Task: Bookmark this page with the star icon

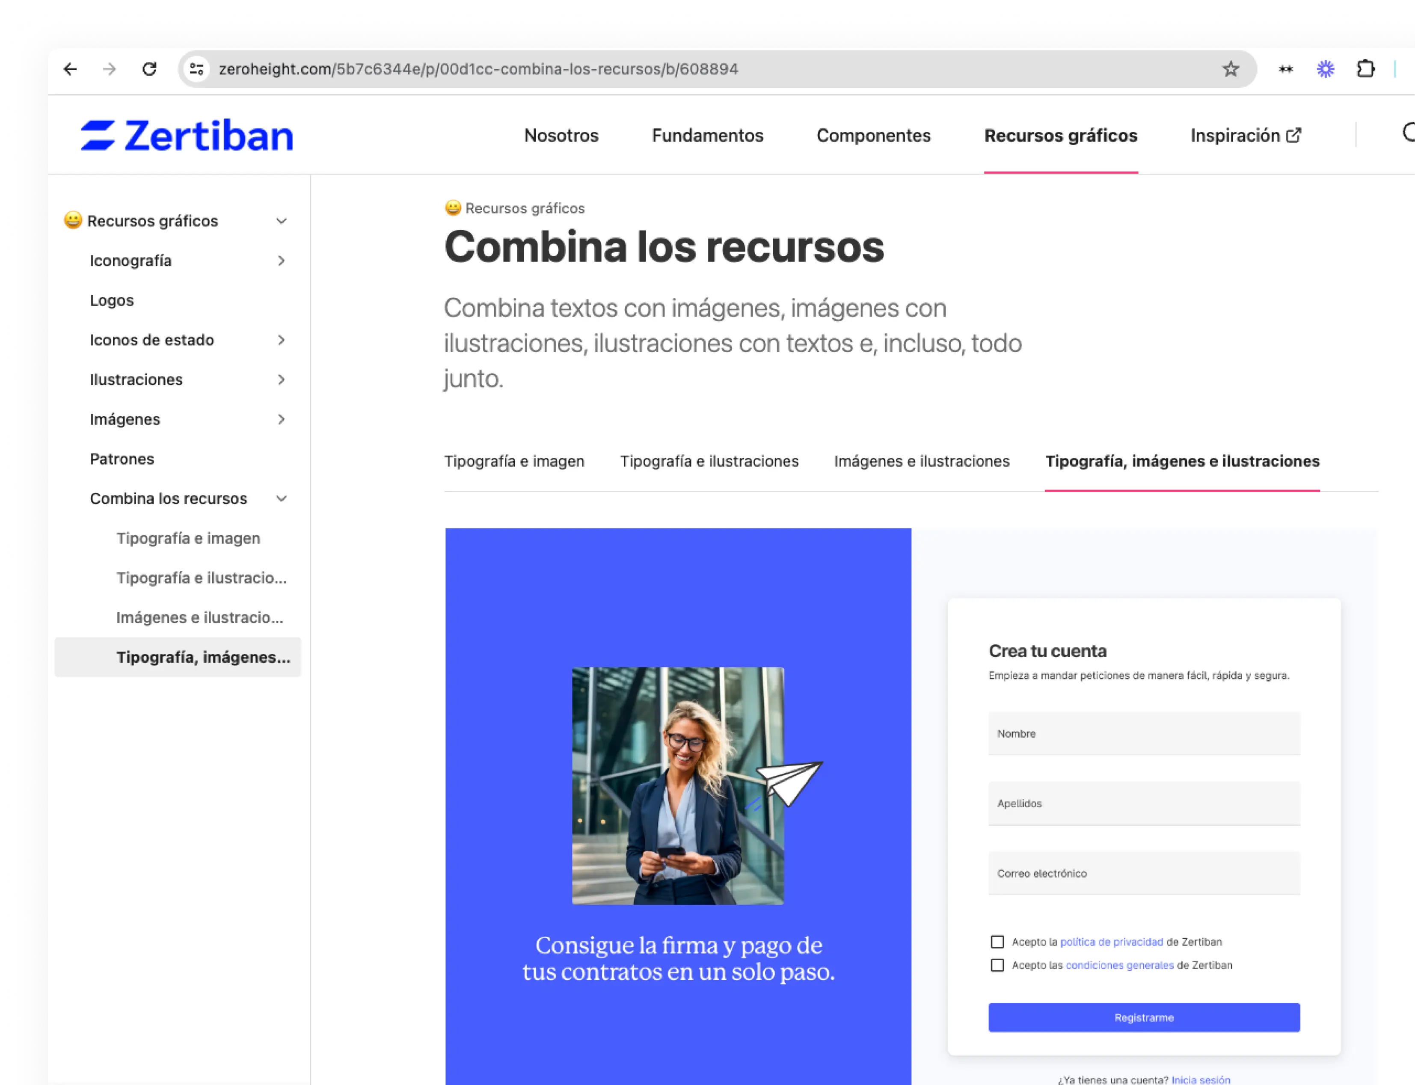Action: click(1230, 69)
